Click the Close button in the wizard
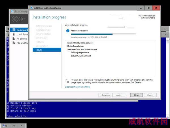The image size is (170, 128). click(x=136, y=95)
